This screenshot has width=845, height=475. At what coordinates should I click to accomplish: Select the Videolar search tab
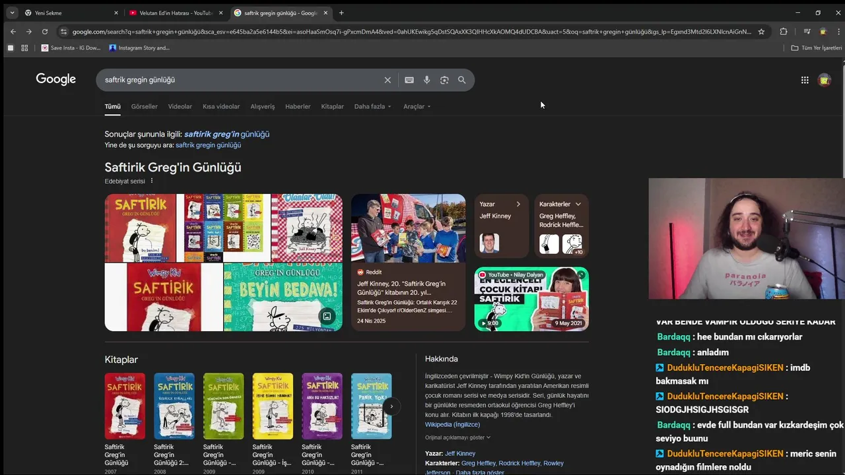pyautogui.click(x=180, y=106)
